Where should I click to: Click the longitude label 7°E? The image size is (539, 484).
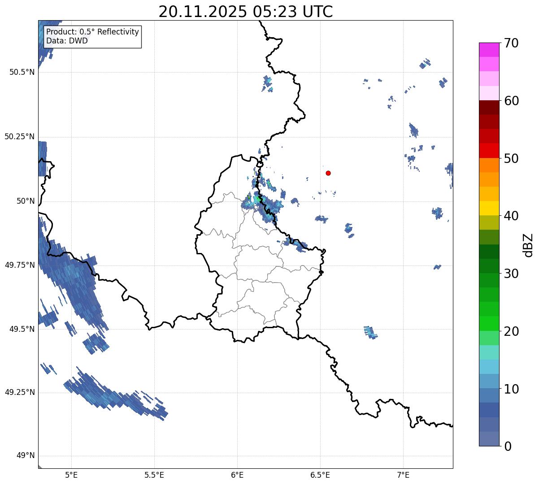(x=403, y=475)
